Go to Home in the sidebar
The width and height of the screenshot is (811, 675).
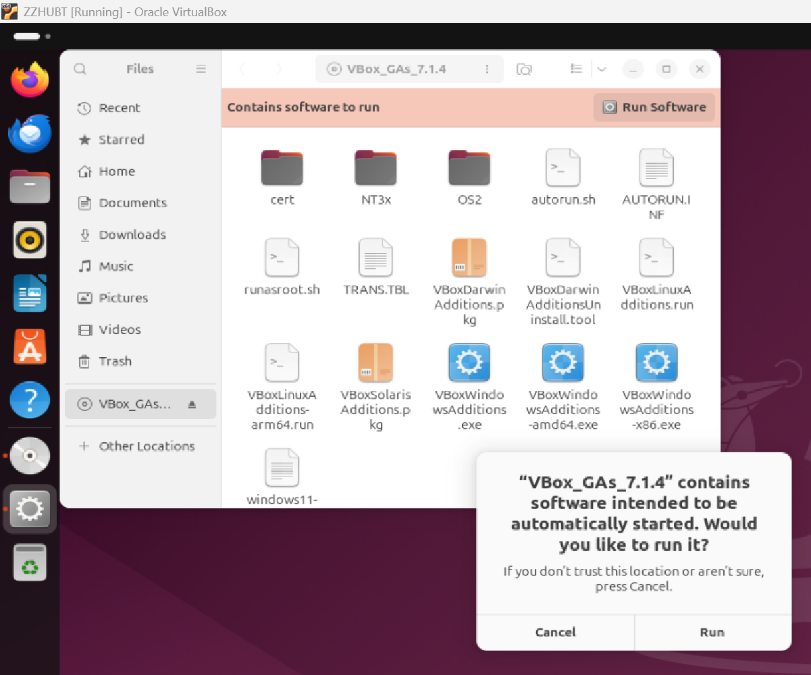click(140, 171)
